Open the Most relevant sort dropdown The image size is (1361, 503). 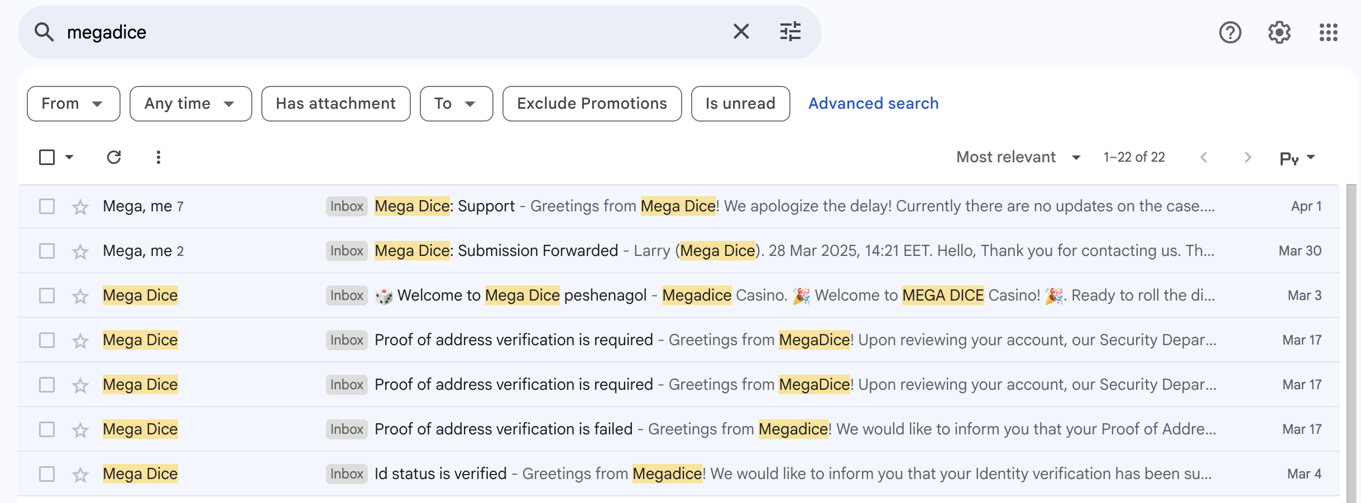[1019, 157]
